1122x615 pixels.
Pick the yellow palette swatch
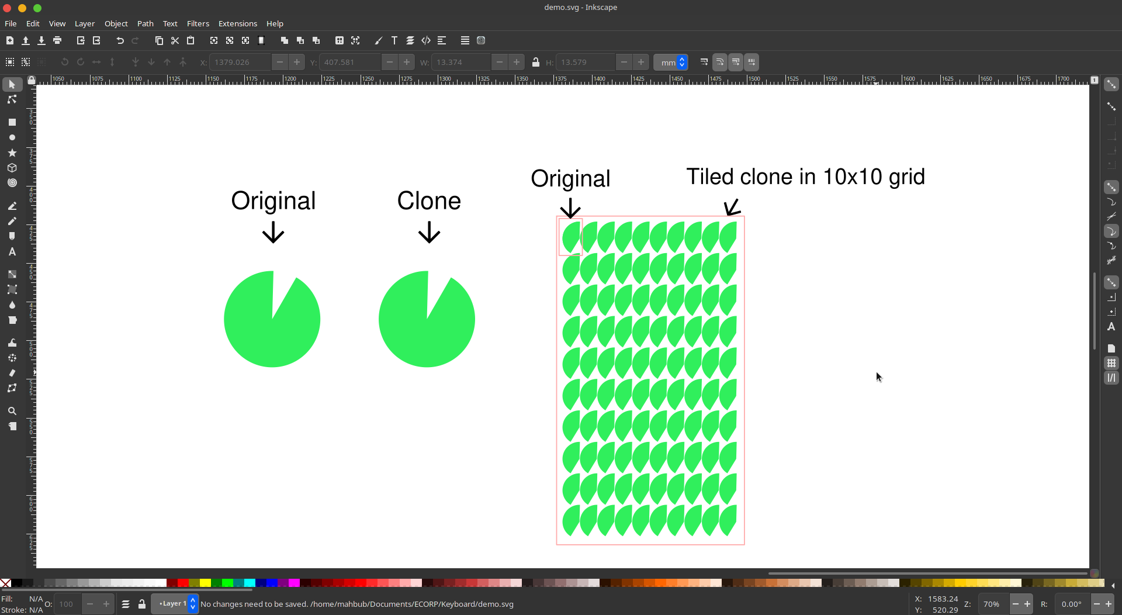pyautogui.click(x=205, y=583)
